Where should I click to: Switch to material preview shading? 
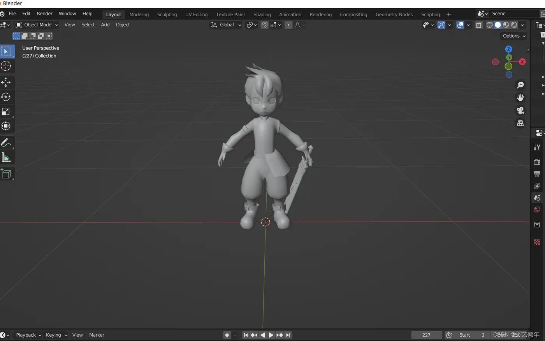tap(506, 25)
